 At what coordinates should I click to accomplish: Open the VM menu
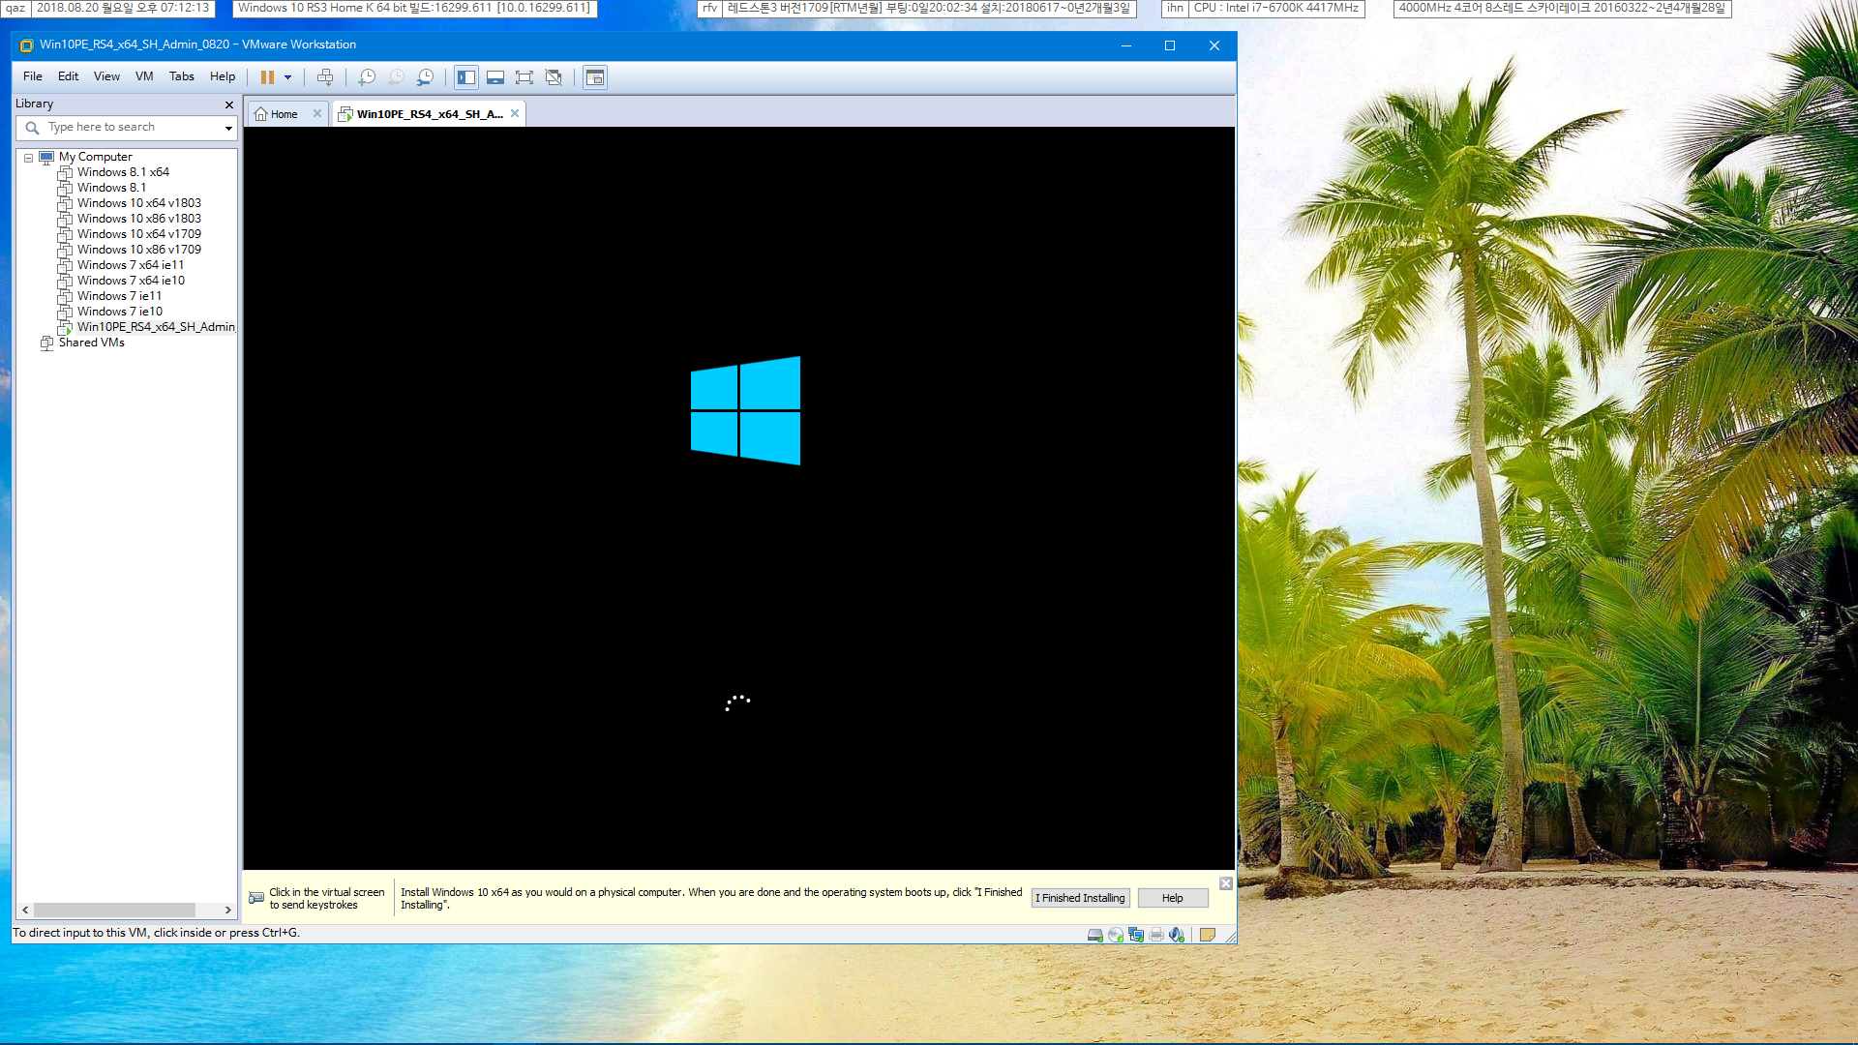(143, 76)
